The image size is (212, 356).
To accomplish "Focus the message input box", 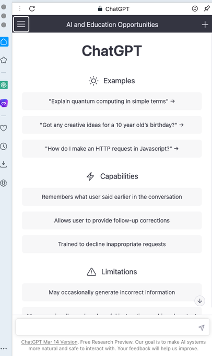I will coord(107,327).
